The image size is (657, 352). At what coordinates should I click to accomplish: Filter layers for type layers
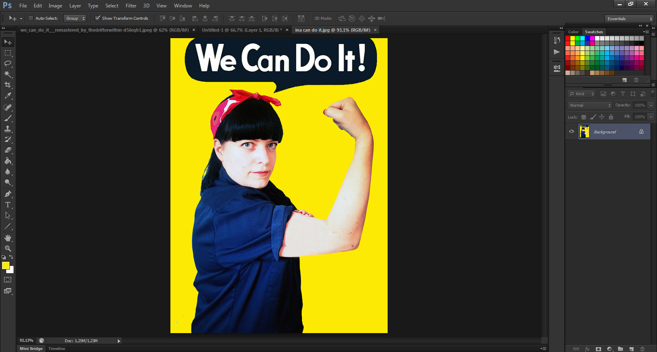pos(623,94)
